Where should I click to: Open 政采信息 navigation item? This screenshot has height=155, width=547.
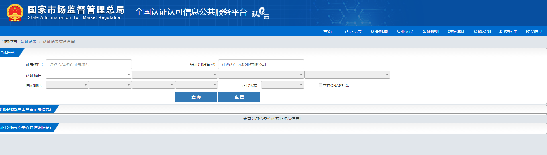point(534,32)
